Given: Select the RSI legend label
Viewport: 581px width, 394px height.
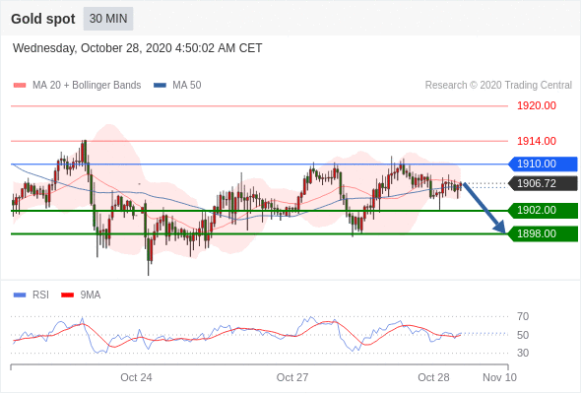Looking at the screenshot, I should (x=40, y=295).
